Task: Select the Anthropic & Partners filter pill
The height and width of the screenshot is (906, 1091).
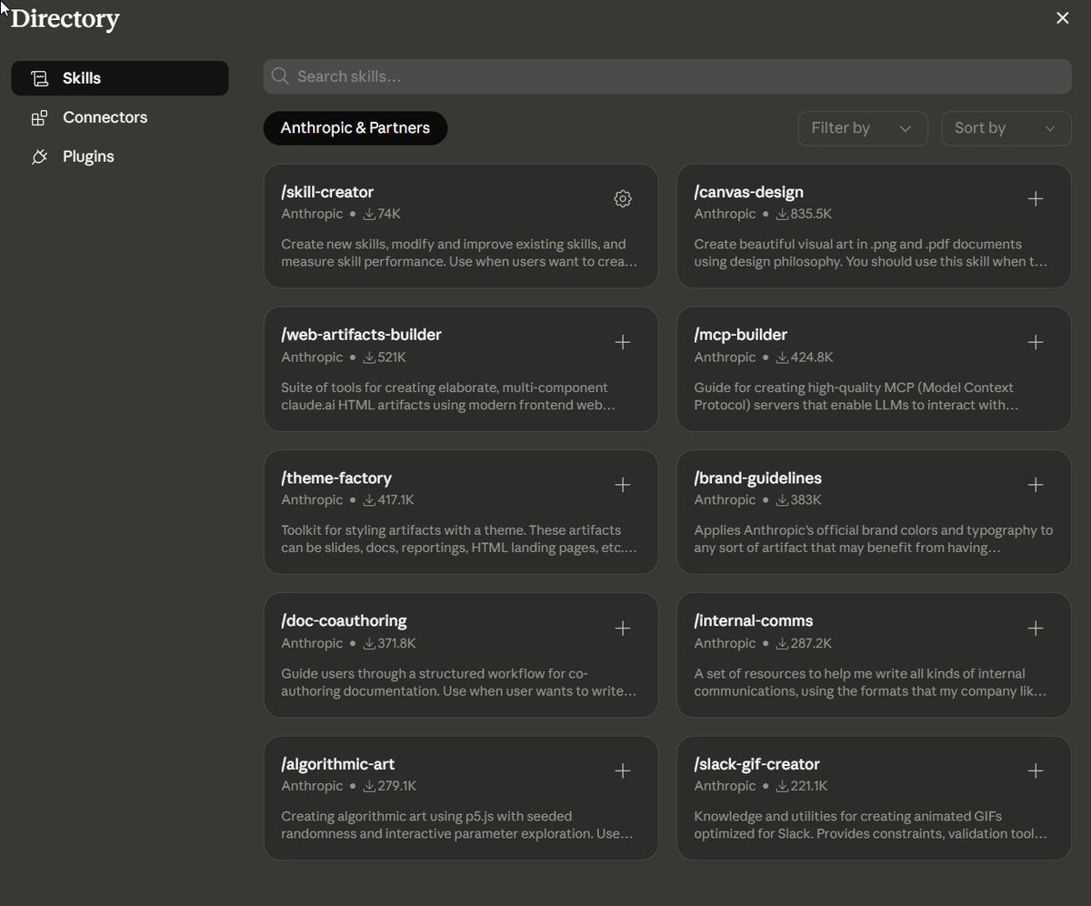Action: click(355, 128)
